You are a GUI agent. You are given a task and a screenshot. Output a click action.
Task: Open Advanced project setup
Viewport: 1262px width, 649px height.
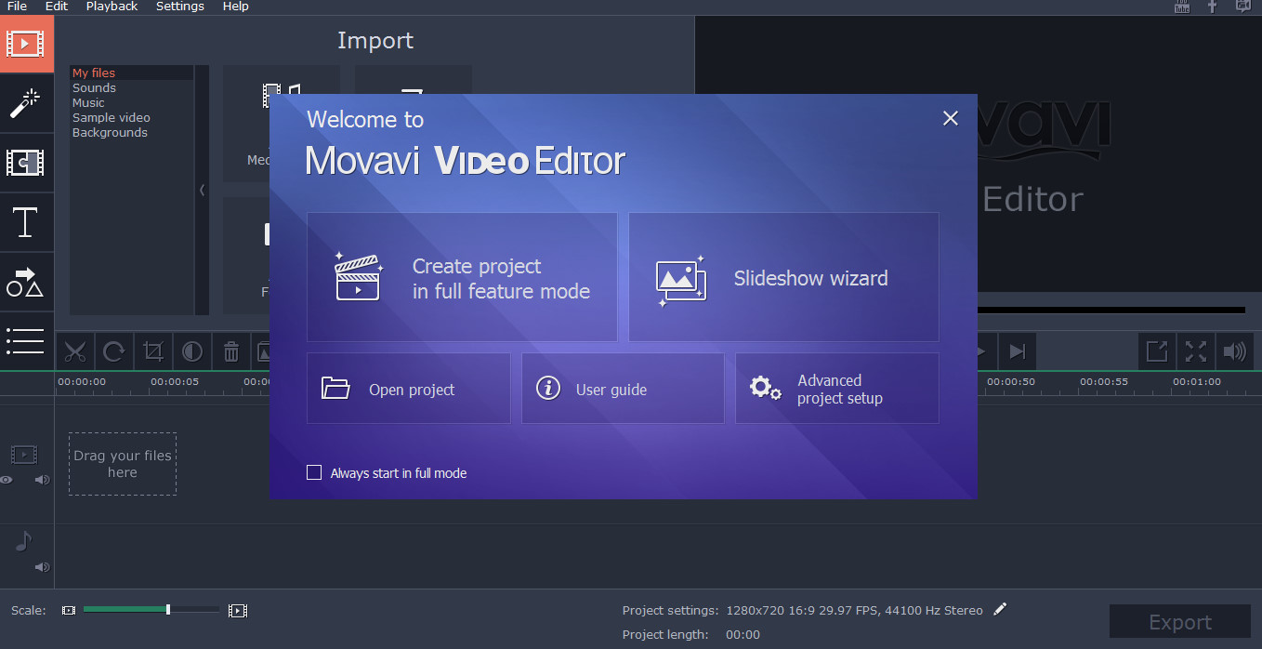point(837,388)
